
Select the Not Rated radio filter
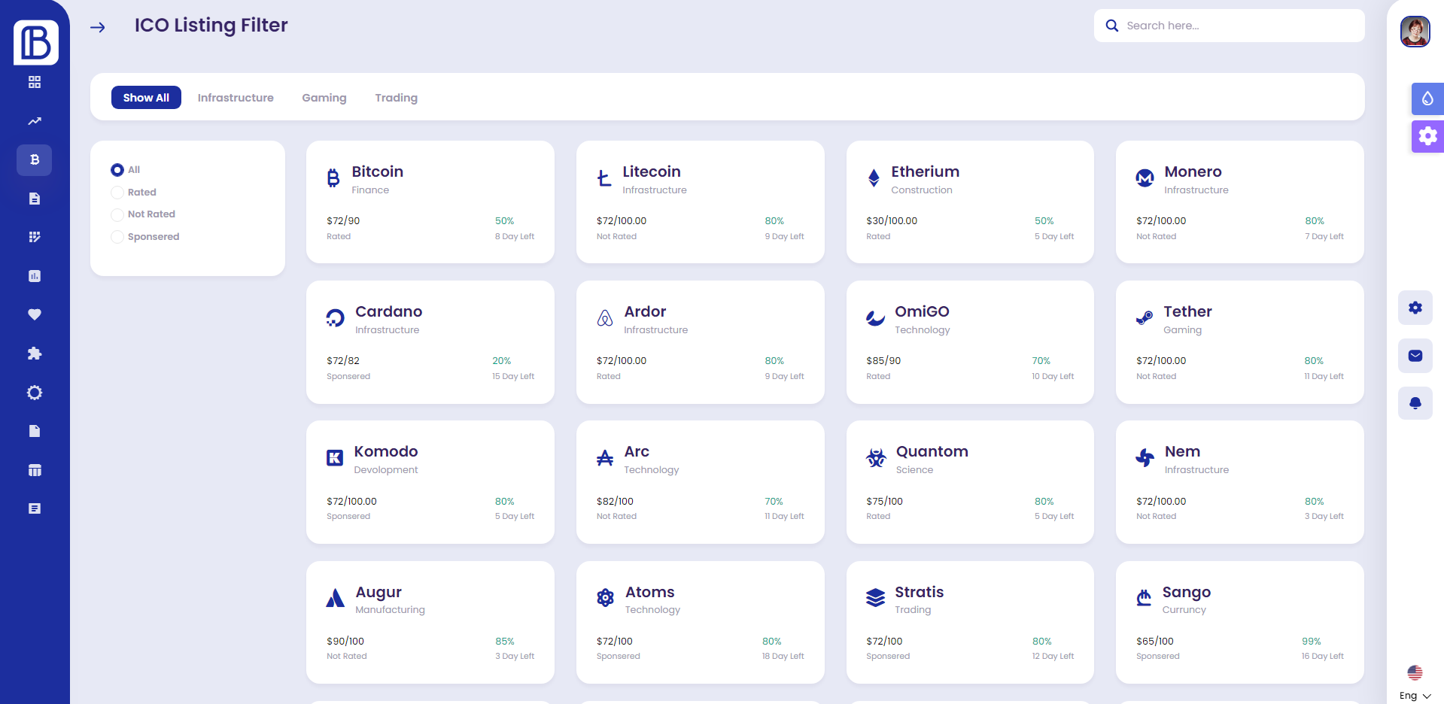pos(117,214)
